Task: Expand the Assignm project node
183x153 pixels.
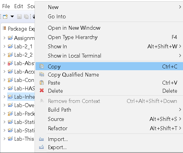Action: pos(4,38)
